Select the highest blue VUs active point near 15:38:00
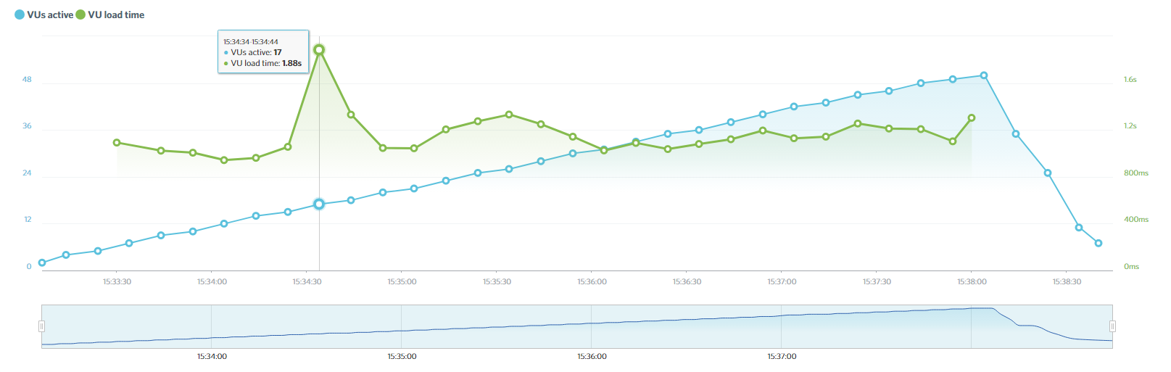Viewport: 1171px width, 372px height. click(x=984, y=75)
